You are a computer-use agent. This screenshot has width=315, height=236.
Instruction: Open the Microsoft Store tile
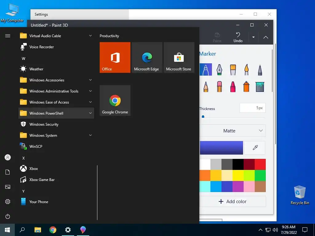point(179,57)
